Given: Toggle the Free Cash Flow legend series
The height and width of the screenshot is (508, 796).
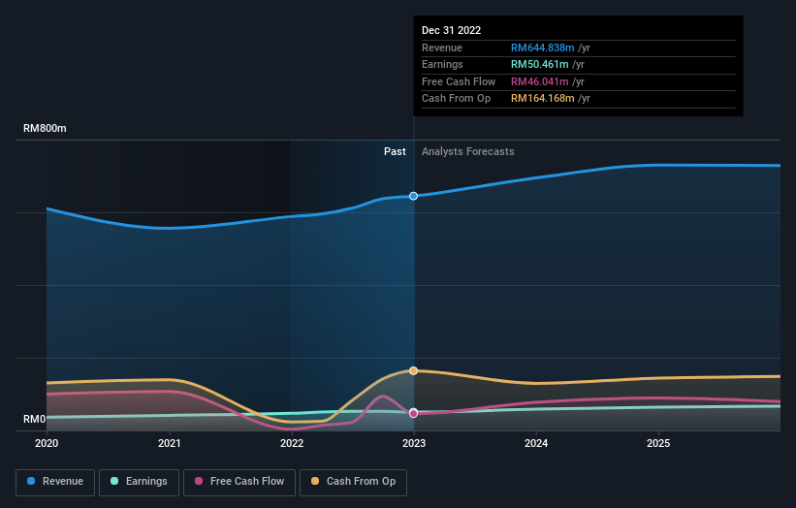Looking at the screenshot, I should point(239,482).
